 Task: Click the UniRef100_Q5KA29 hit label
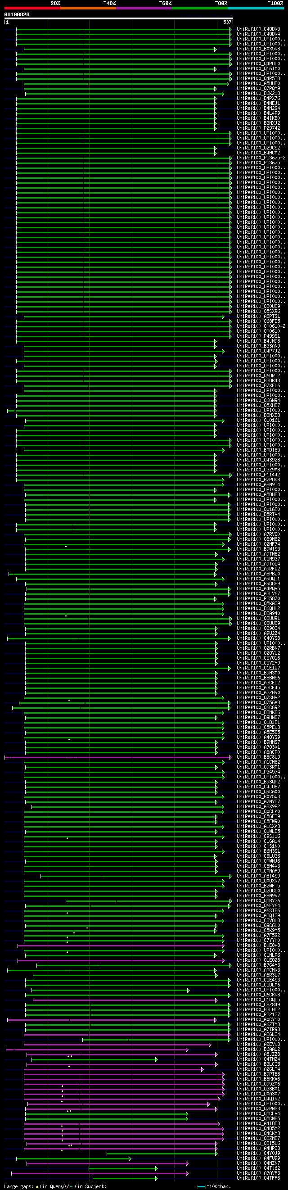click(x=258, y=604)
